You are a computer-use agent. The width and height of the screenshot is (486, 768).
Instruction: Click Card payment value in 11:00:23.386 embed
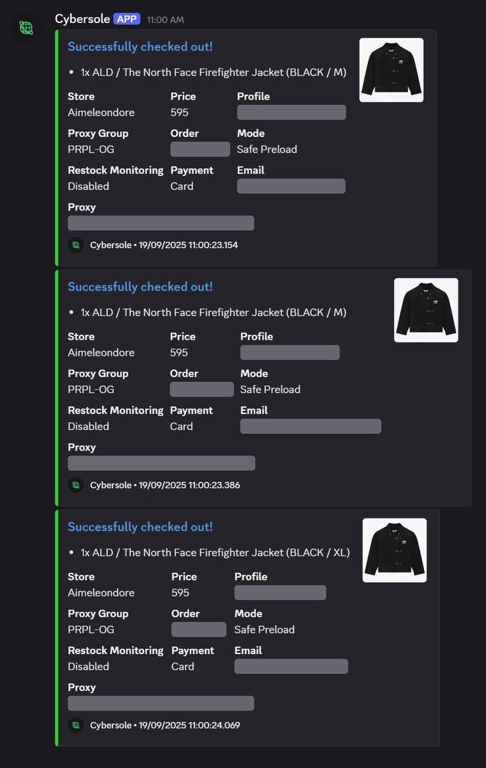pyautogui.click(x=182, y=426)
